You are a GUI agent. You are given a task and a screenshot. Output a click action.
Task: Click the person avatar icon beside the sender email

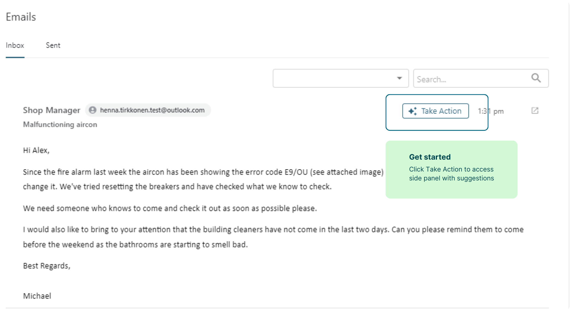(93, 110)
